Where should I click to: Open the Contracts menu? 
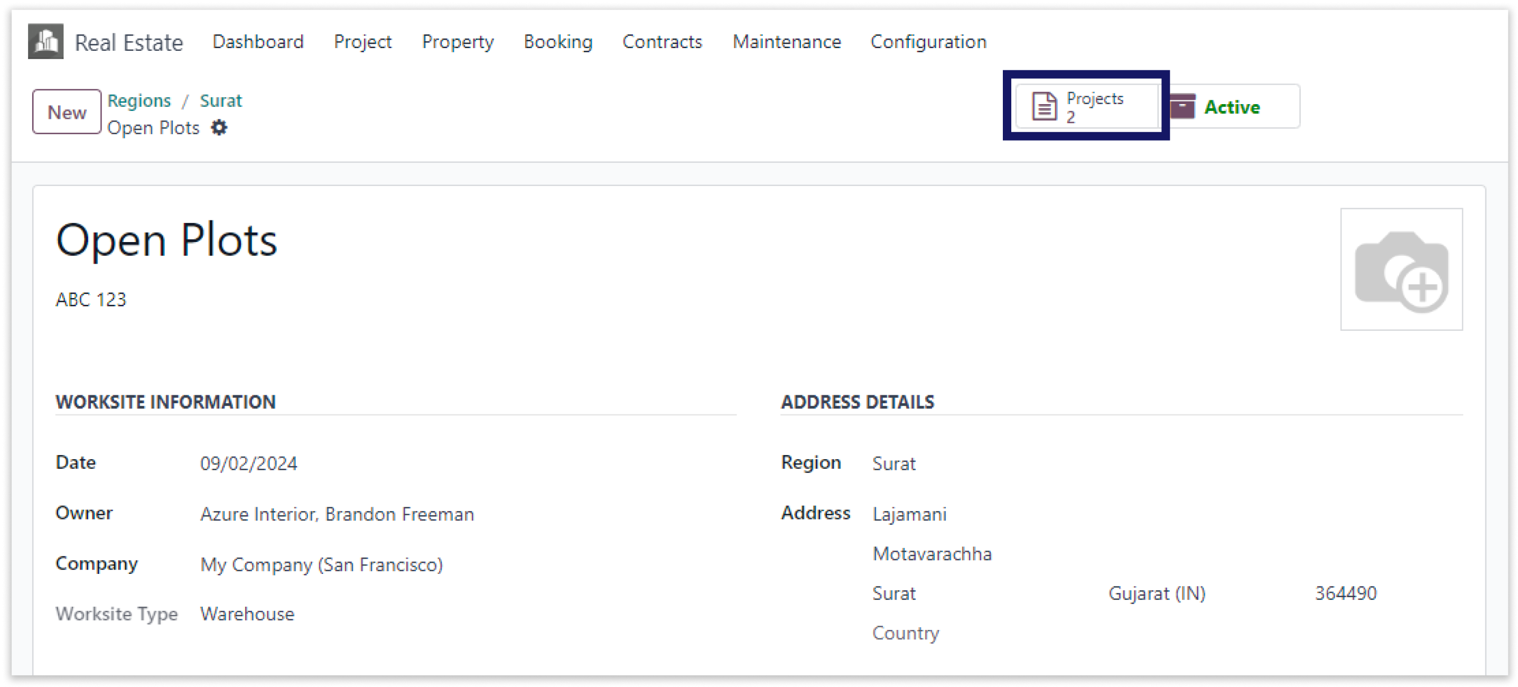(x=663, y=42)
